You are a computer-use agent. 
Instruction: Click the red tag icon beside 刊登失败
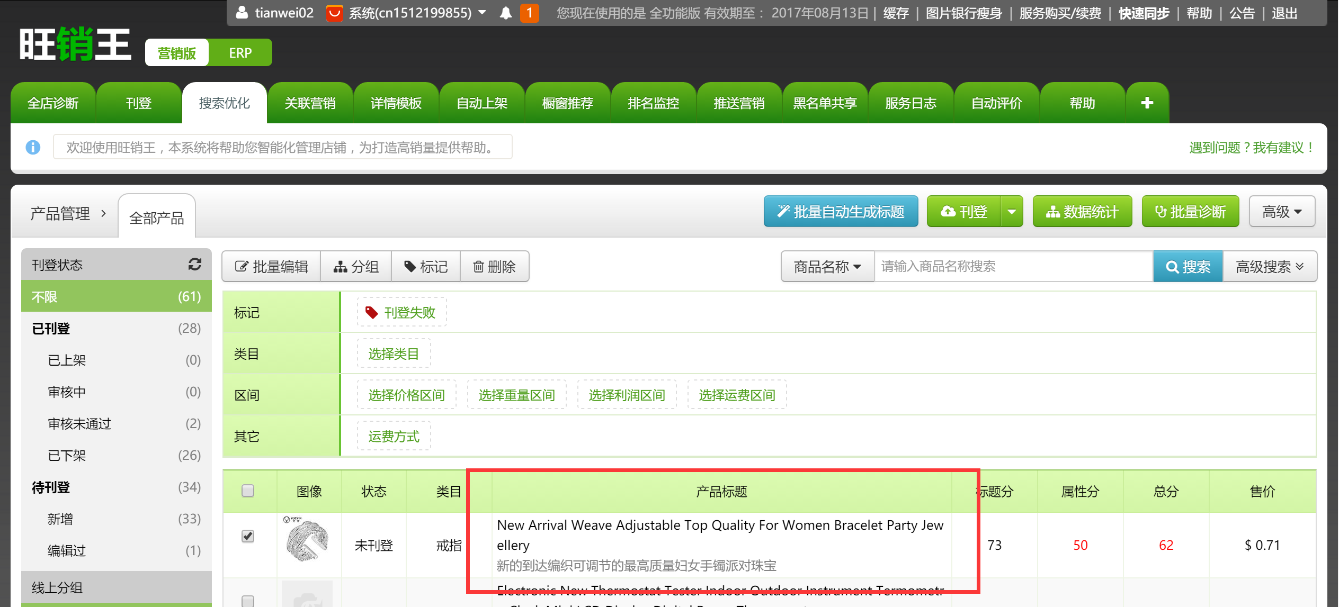(x=372, y=312)
